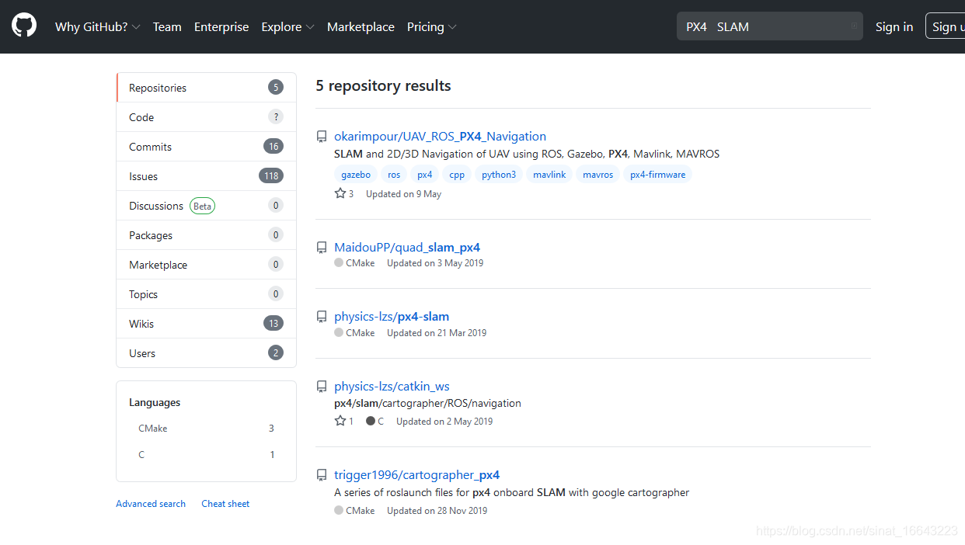Click the 118 count badge on Issues
The width and height of the screenshot is (965, 545).
271,176
